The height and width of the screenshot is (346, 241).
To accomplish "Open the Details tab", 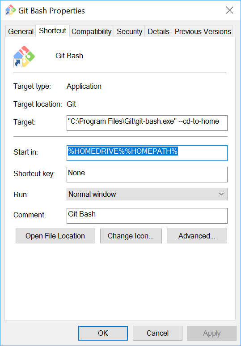I will tap(158, 31).
